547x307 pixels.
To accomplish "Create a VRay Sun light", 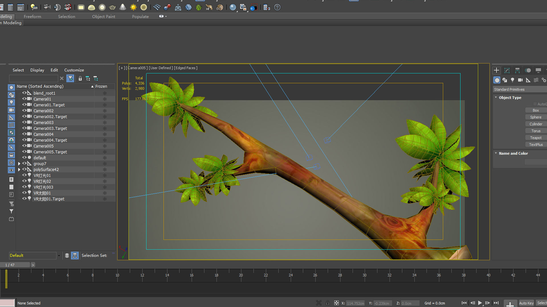I will (x=133, y=7).
